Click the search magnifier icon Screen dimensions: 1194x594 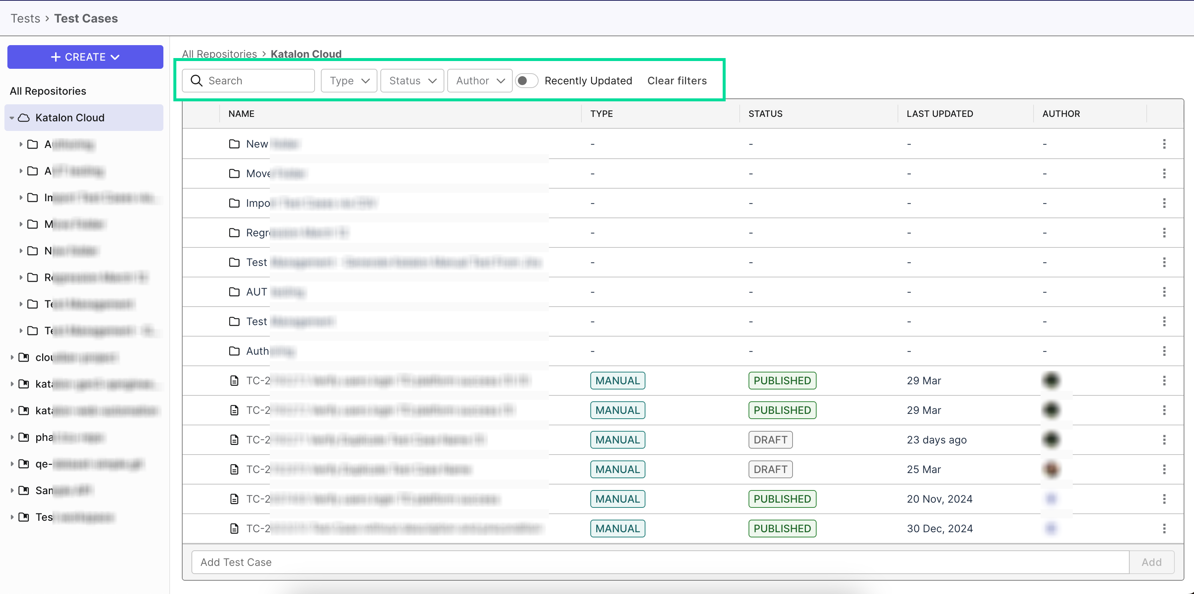(197, 81)
